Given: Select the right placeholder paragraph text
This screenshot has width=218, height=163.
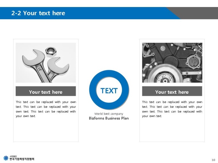Looking at the screenshot, I should pyautogui.click(x=172, y=109).
